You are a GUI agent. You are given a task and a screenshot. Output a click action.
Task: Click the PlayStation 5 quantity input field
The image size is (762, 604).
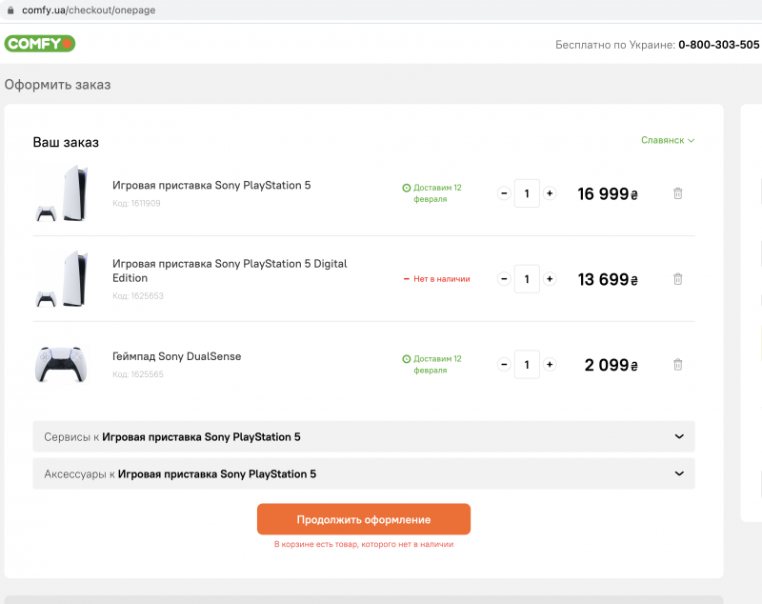click(527, 193)
